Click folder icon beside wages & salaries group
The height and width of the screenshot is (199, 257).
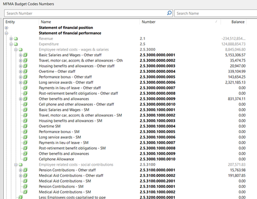(21, 50)
